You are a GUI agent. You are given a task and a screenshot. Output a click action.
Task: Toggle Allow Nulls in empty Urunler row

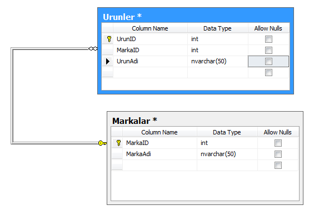pos(268,72)
